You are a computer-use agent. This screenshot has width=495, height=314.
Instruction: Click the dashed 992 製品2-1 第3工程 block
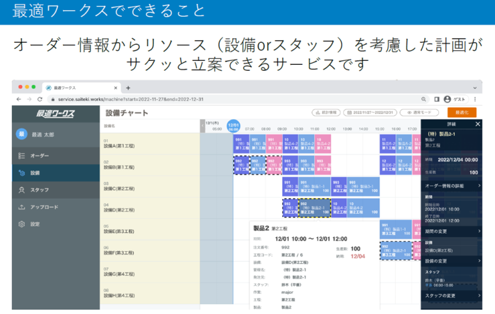point(396,251)
